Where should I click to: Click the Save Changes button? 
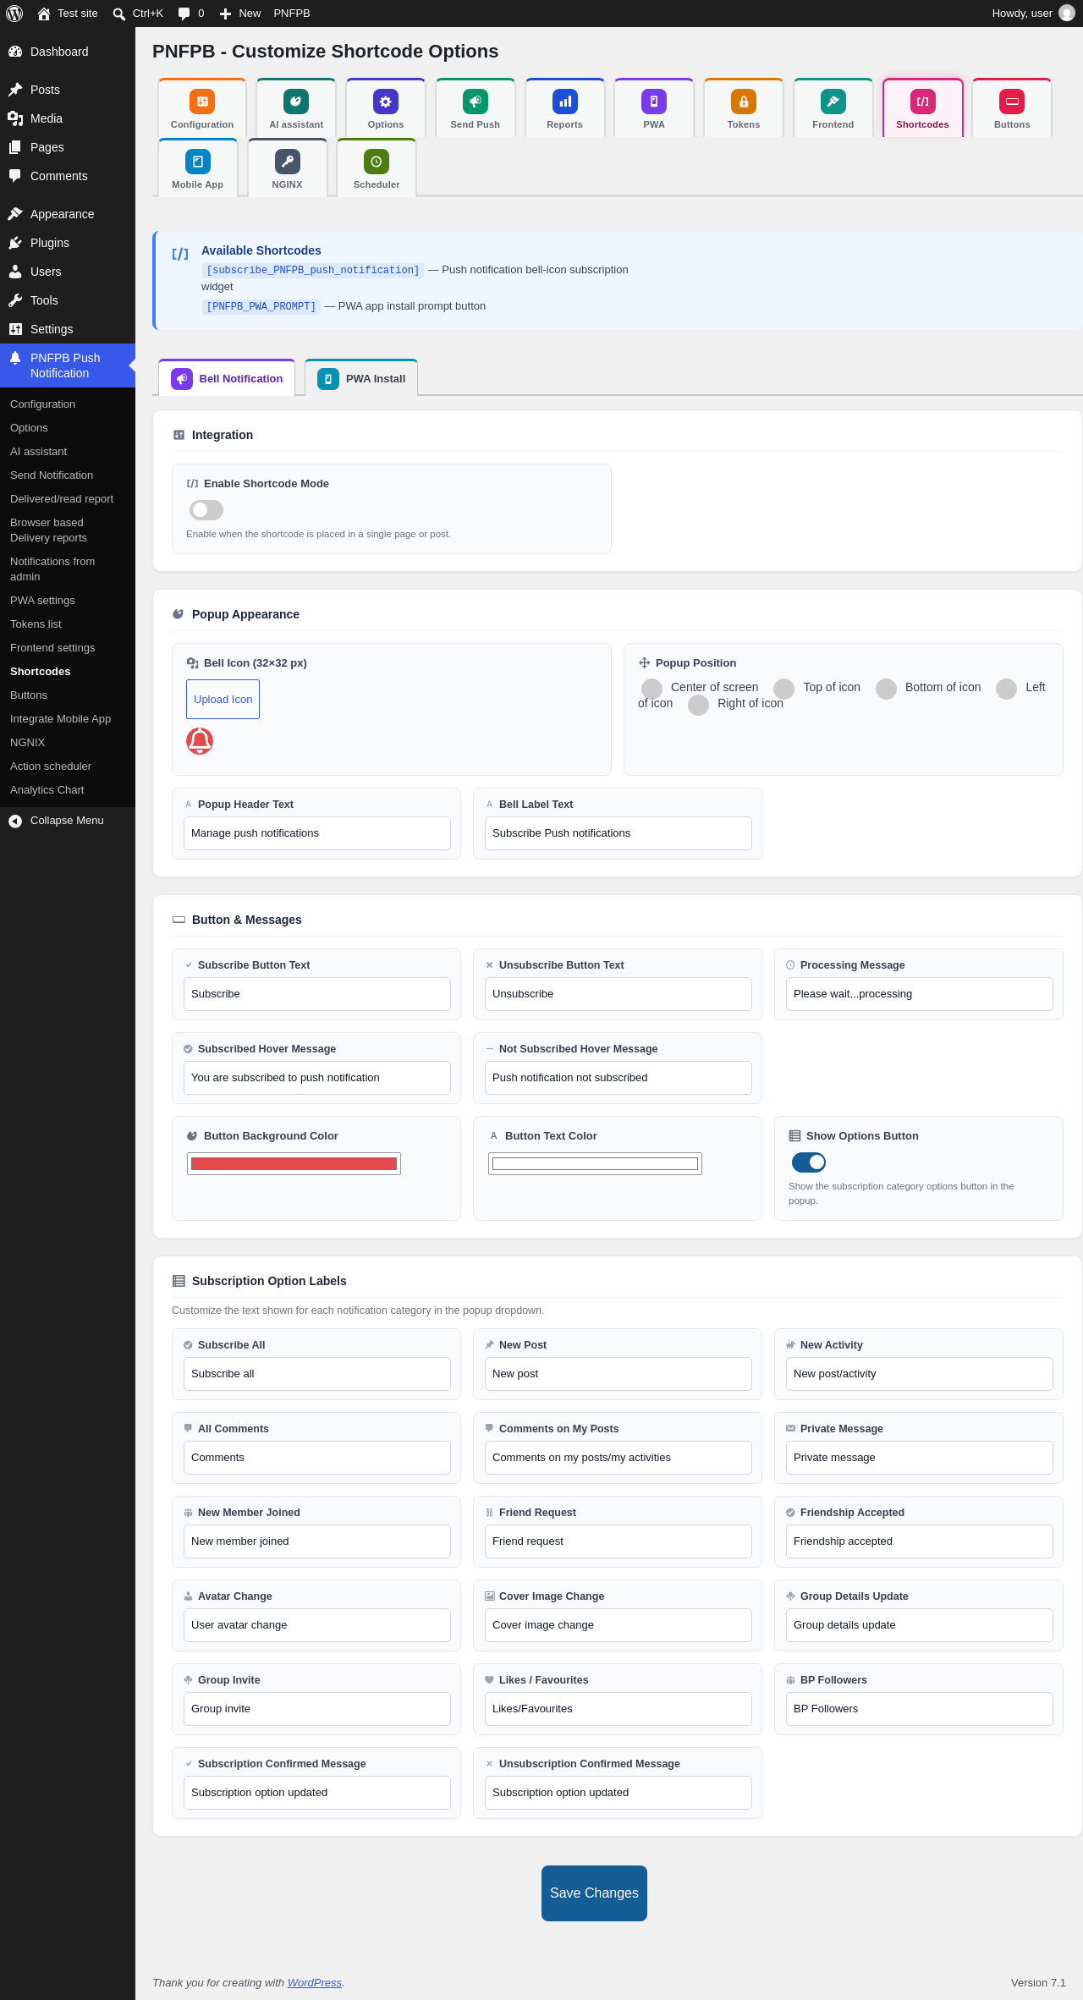click(x=594, y=1893)
